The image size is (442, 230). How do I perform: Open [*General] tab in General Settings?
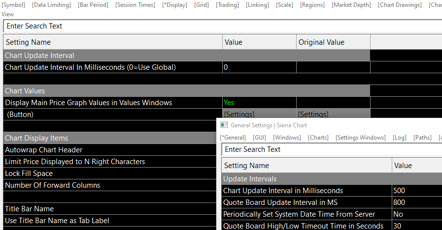(x=233, y=138)
